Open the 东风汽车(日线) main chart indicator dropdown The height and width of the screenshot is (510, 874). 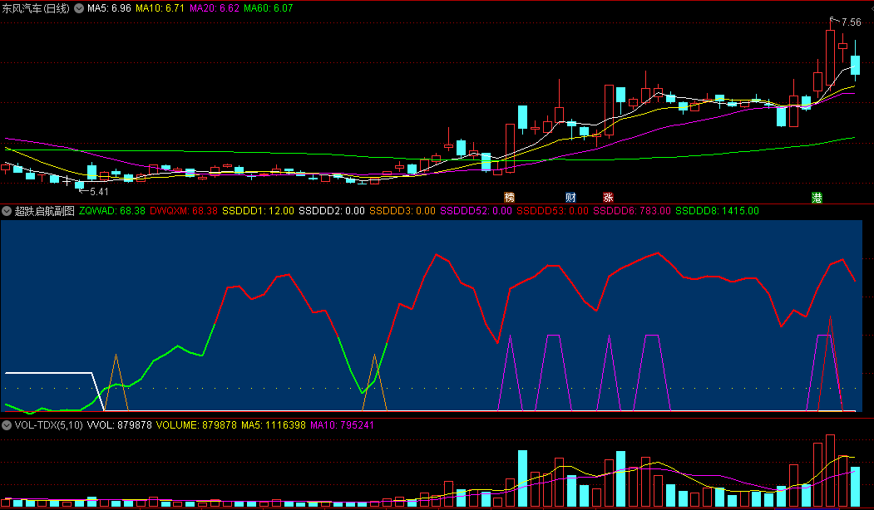pyautogui.click(x=79, y=8)
